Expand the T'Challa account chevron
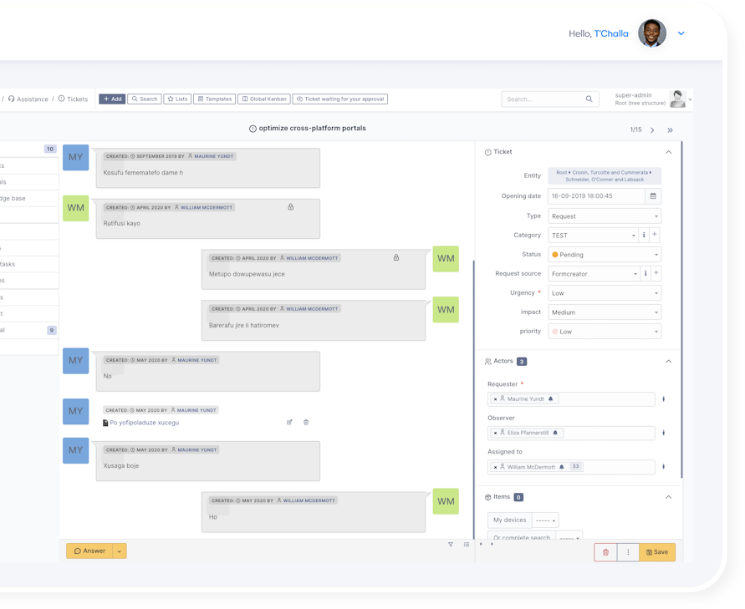The width and height of the screenshot is (745, 609). tap(681, 33)
